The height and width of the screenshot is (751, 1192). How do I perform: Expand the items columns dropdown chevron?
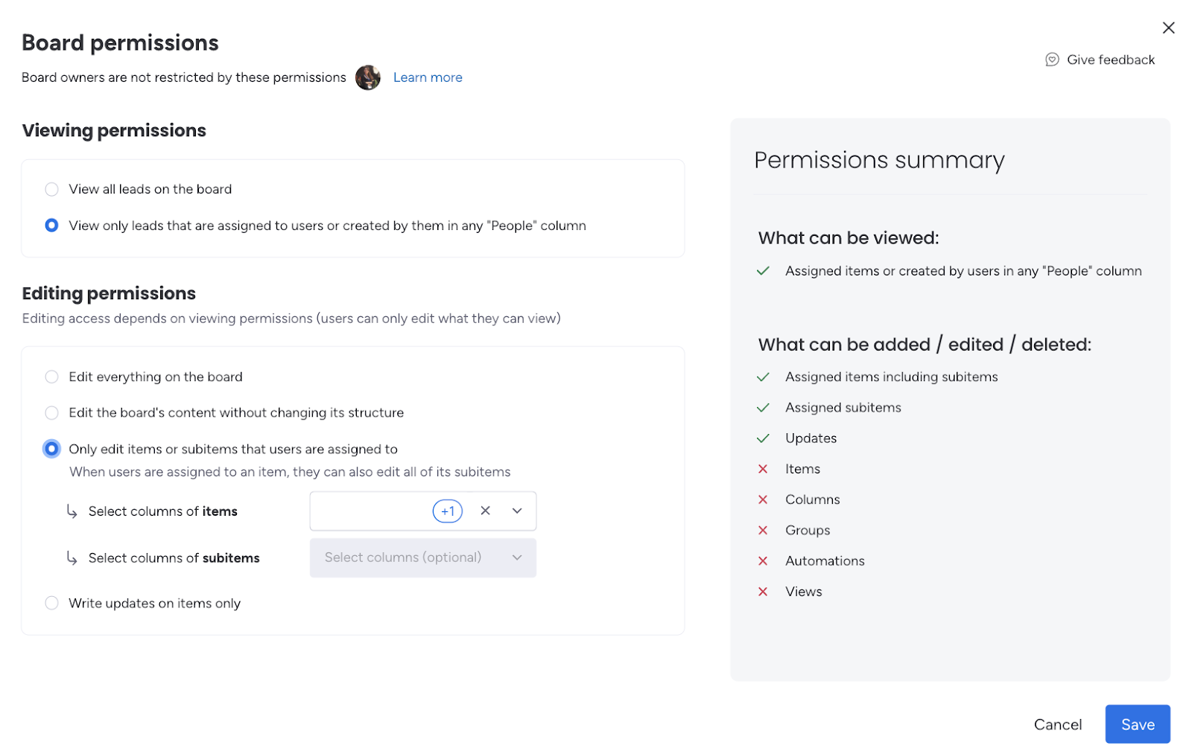(x=517, y=511)
